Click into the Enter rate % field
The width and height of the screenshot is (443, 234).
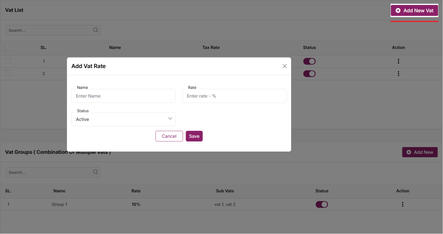pyautogui.click(x=234, y=96)
